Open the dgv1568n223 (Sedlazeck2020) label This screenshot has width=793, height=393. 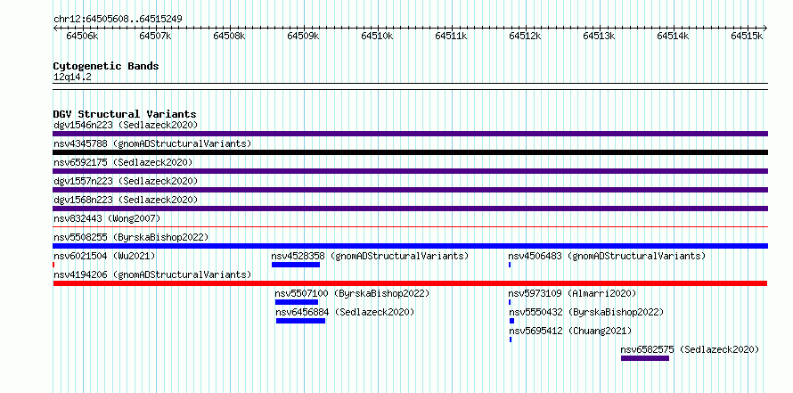tap(126, 200)
